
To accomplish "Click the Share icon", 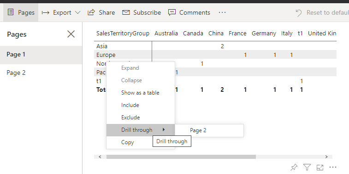I will pos(91,12).
